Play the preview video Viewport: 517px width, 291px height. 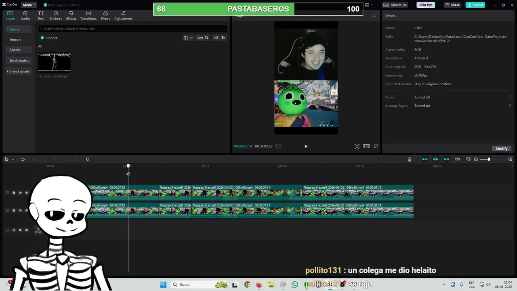pos(306,146)
